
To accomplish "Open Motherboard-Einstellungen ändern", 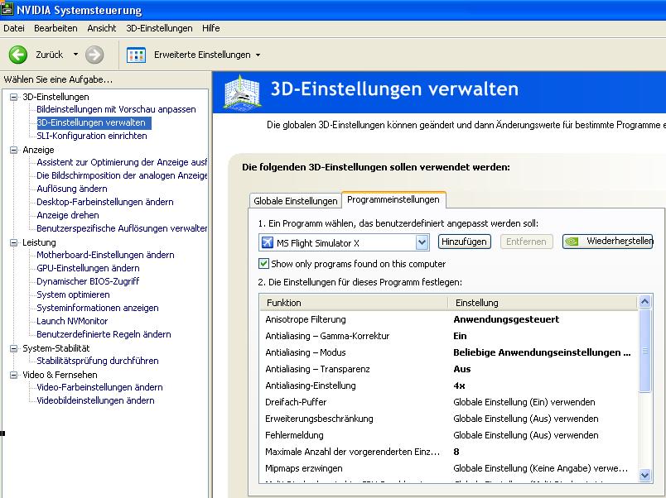I will click(x=105, y=255).
